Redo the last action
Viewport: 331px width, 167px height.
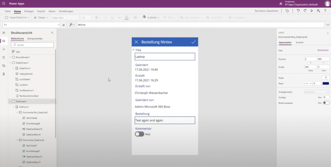click(x=305, y=11)
